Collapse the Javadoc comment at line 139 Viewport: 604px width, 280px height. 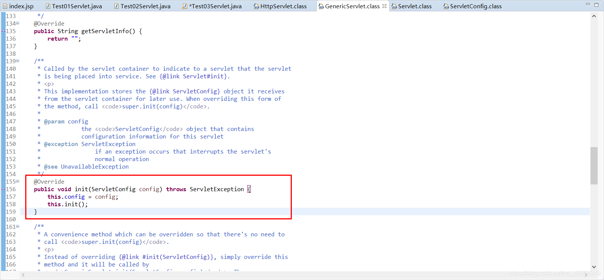click(x=18, y=61)
